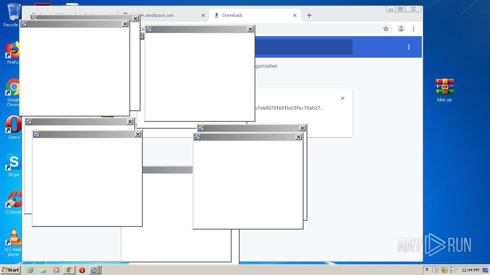Open the Downloads page more actions menu

pos(409,47)
